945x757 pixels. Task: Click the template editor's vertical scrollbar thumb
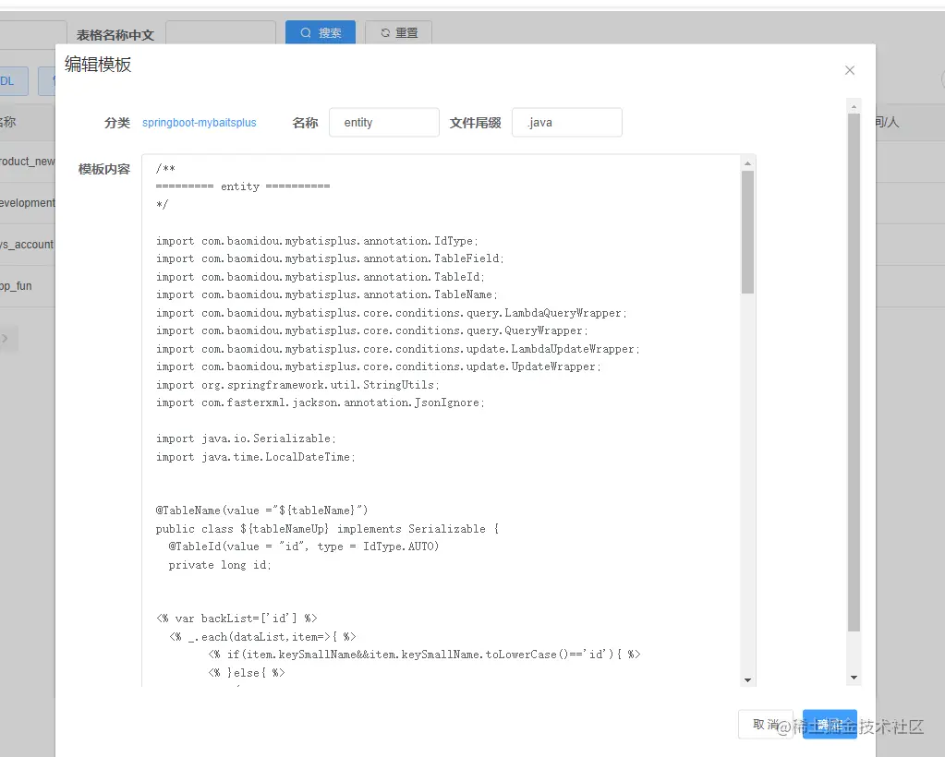[x=747, y=233]
